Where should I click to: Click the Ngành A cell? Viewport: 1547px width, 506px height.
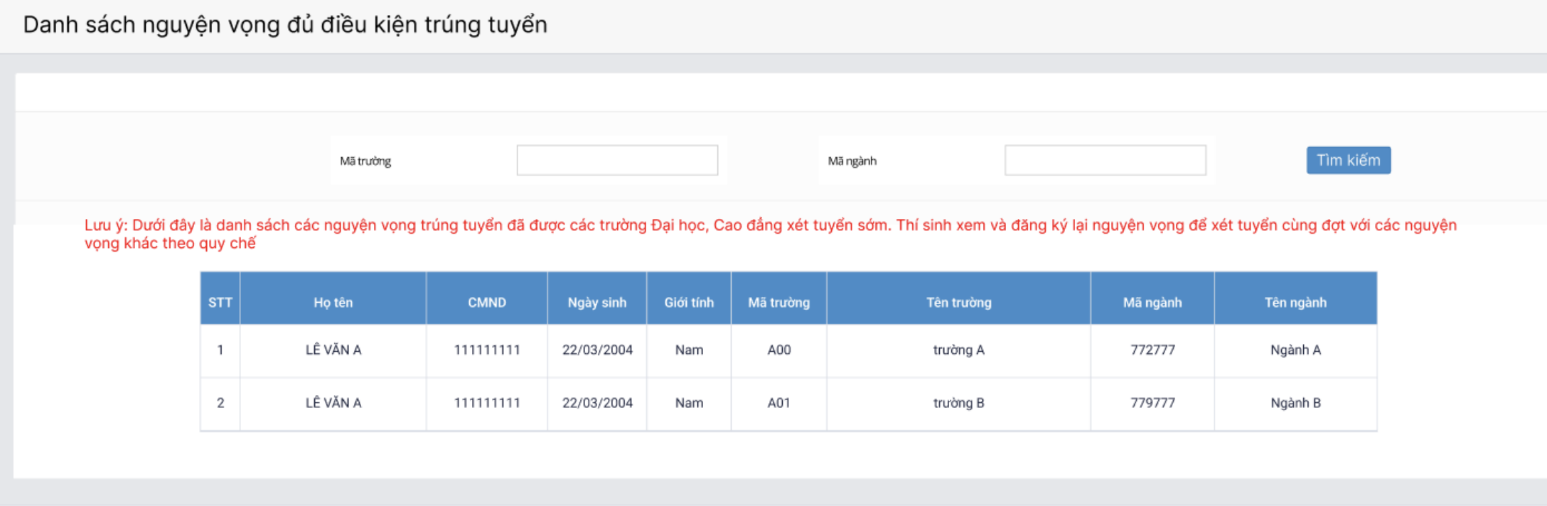(x=1295, y=350)
